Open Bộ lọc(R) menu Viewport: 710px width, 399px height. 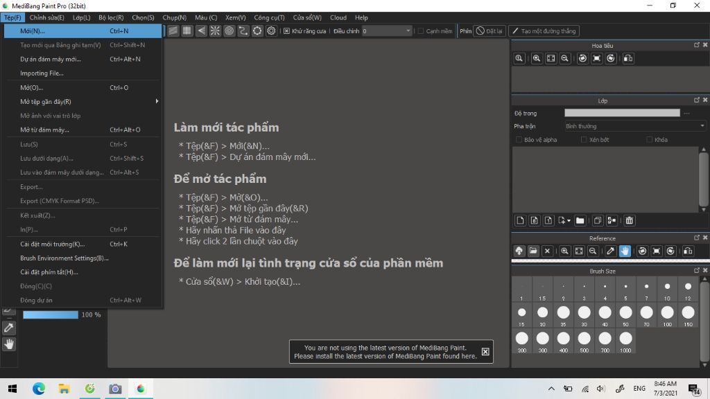111,17
